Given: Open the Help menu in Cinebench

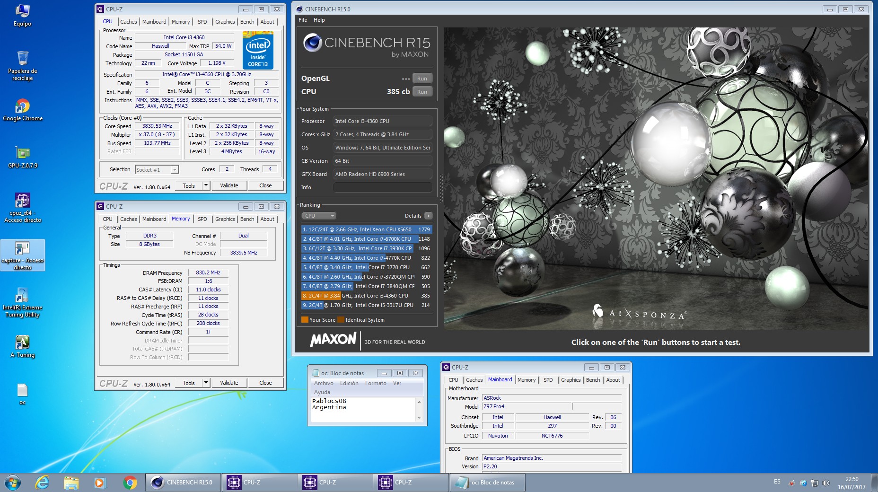Looking at the screenshot, I should click(x=319, y=20).
